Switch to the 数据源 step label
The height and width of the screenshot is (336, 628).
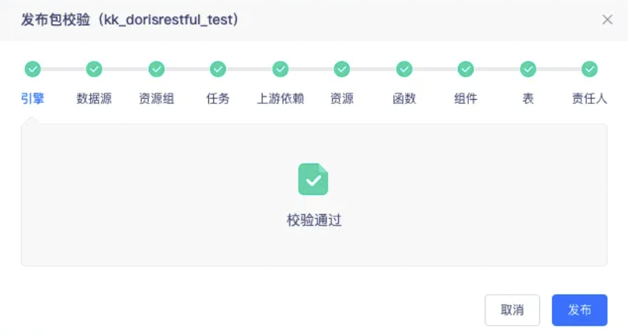click(94, 98)
